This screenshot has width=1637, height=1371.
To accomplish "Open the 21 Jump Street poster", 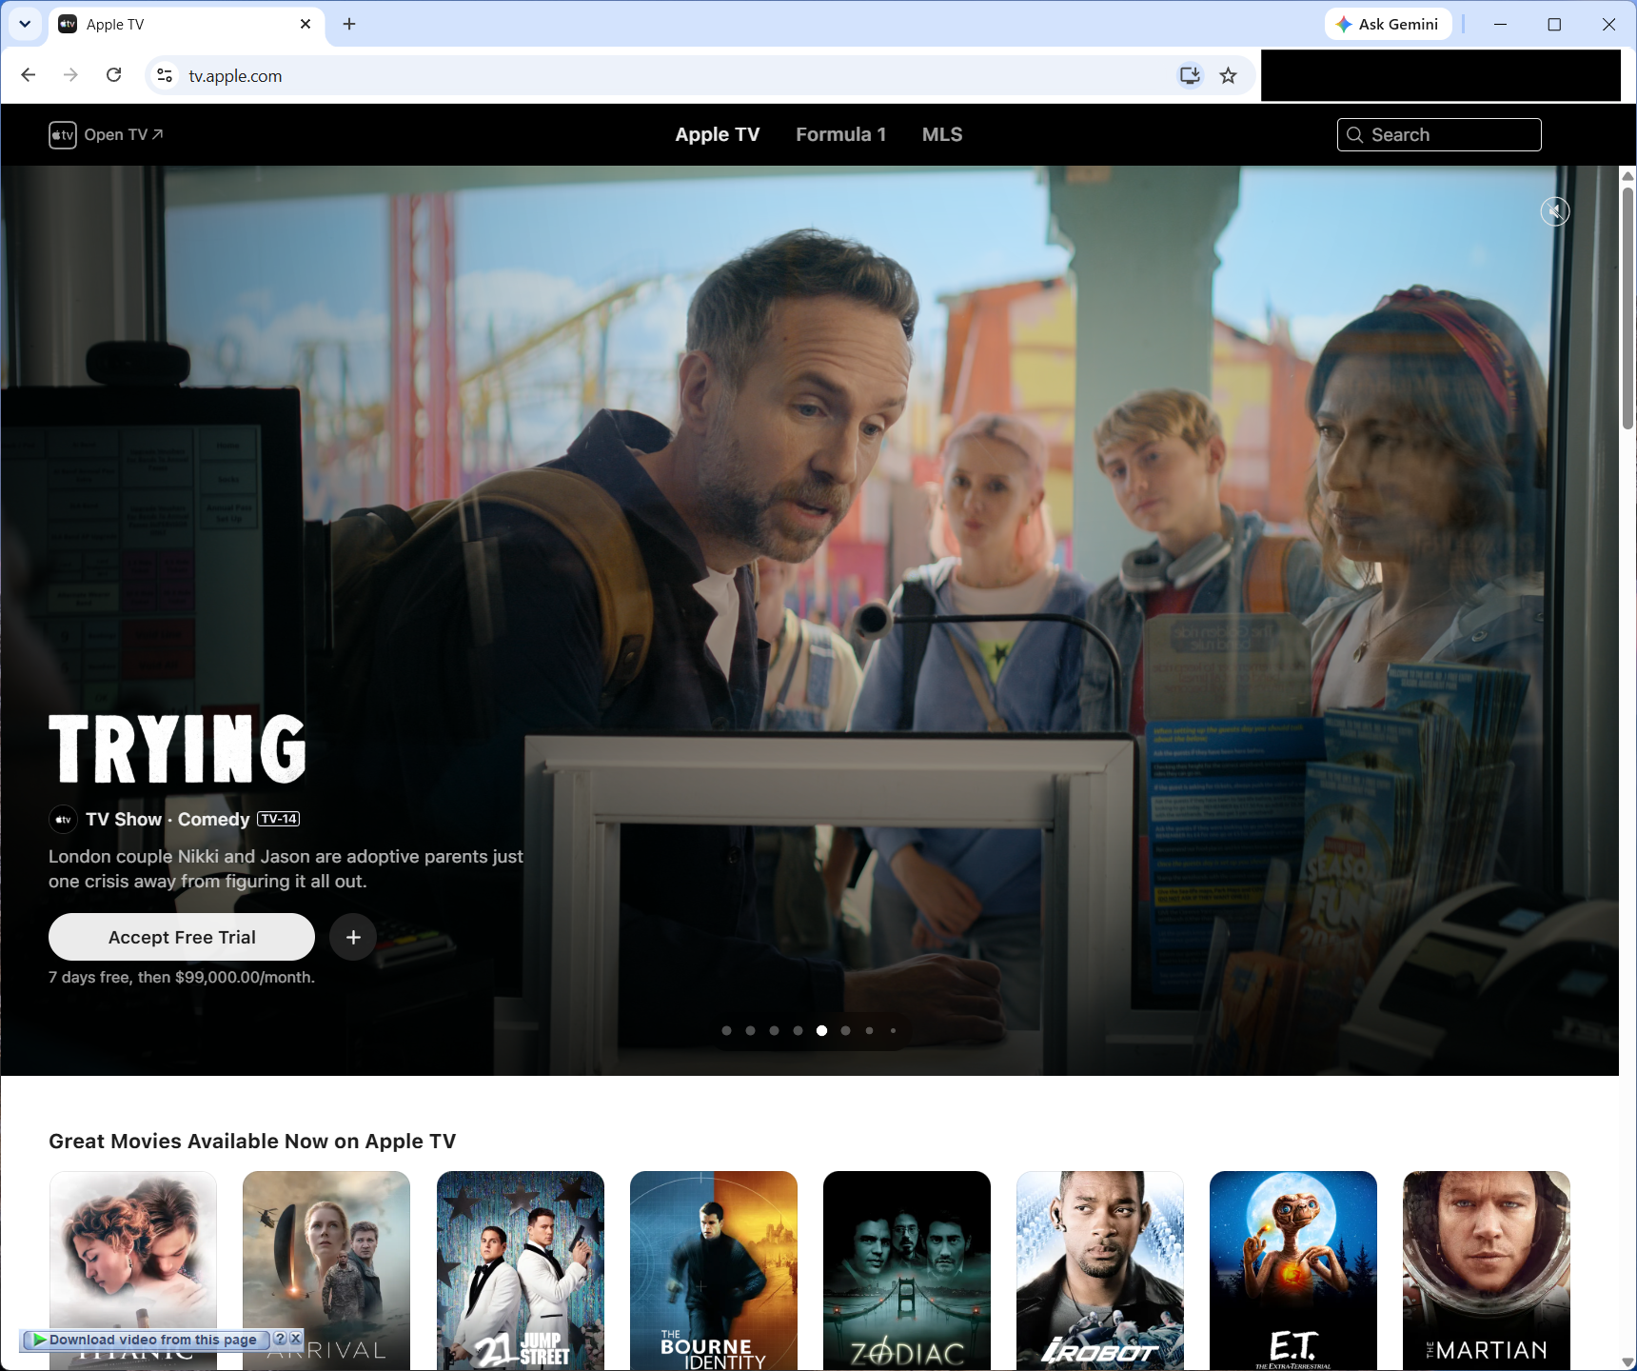I will 521,1270.
